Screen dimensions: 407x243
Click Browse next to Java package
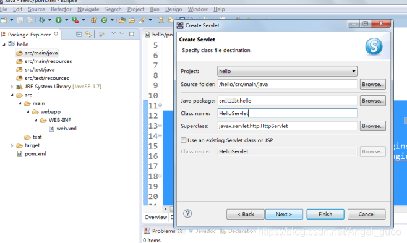tap(373, 101)
